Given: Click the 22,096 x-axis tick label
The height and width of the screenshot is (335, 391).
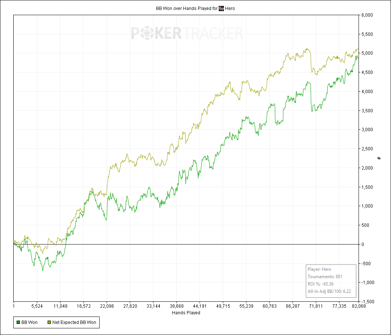Looking at the screenshot, I should [x=107, y=306].
